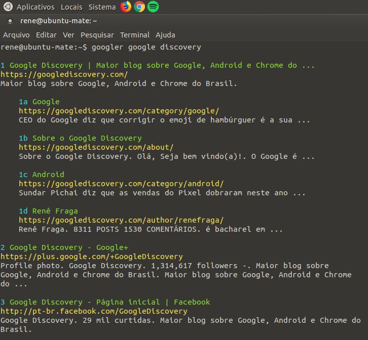Viewport: 368px width, 340px height.
Task: Click the text 'CEO do Google diz que corrigir'
Action: click(x=87, y=120)
